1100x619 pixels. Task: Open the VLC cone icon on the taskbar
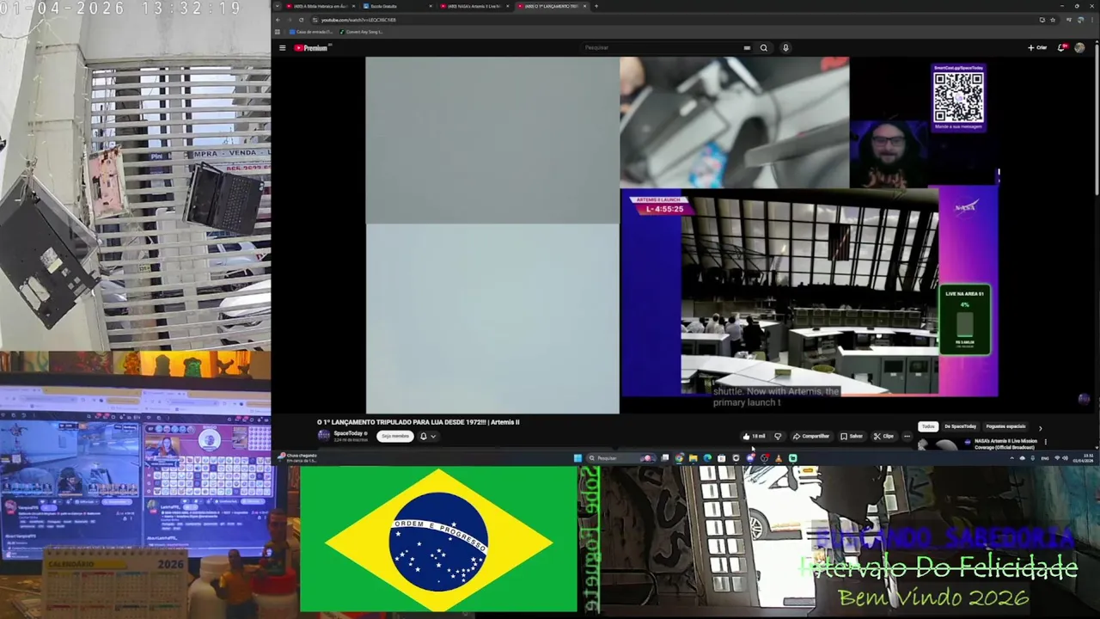(779, 458)
